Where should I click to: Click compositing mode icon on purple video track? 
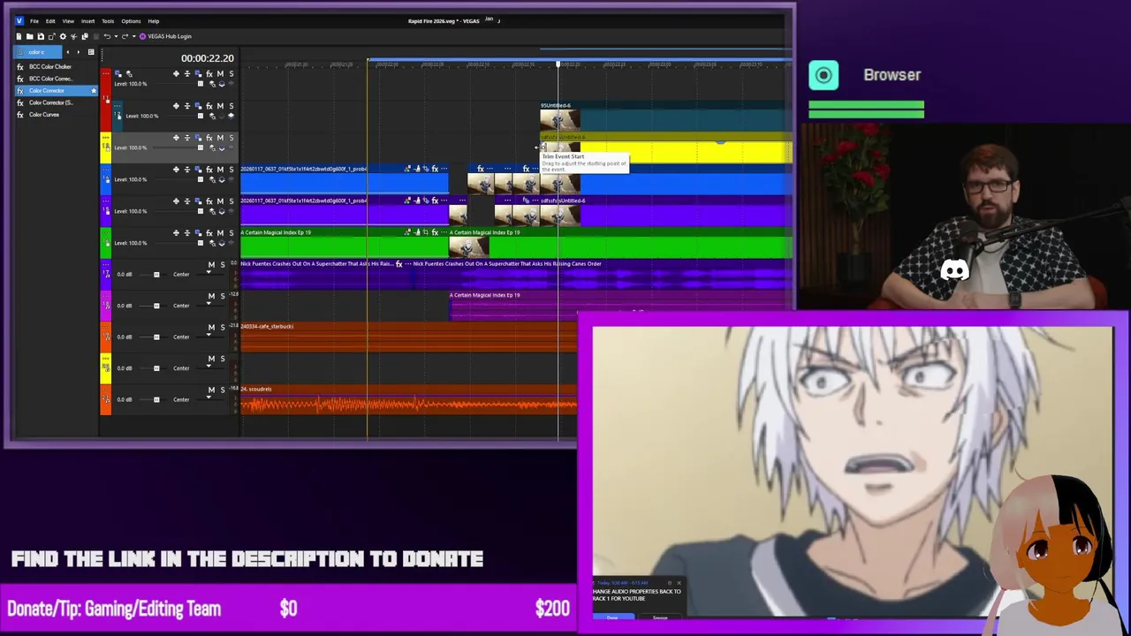[198, 201]
